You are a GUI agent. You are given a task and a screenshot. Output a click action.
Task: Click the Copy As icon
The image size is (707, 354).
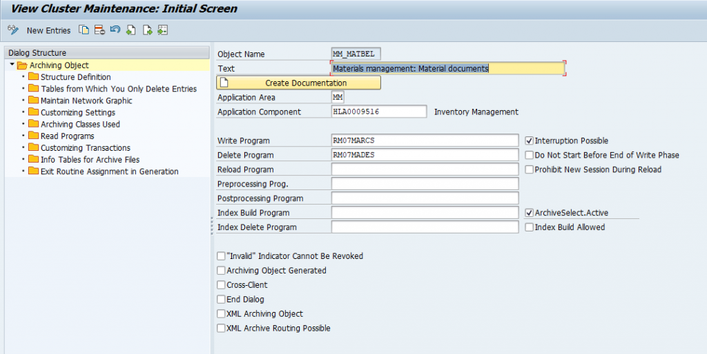coord(84,30)
